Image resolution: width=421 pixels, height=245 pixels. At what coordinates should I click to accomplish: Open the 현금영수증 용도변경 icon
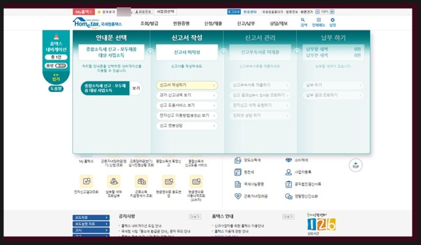[x=169, y=182]
